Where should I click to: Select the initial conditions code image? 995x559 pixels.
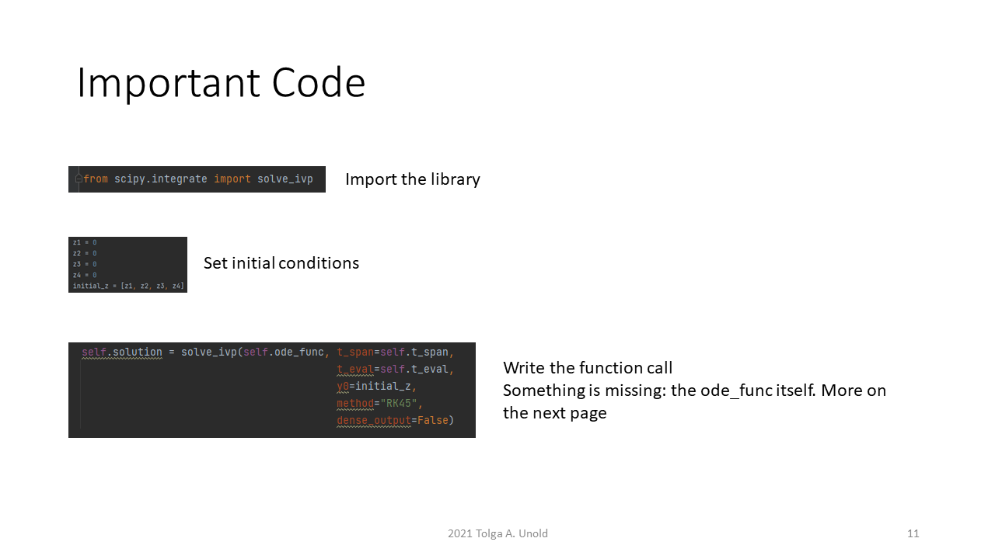click(127, 264)
